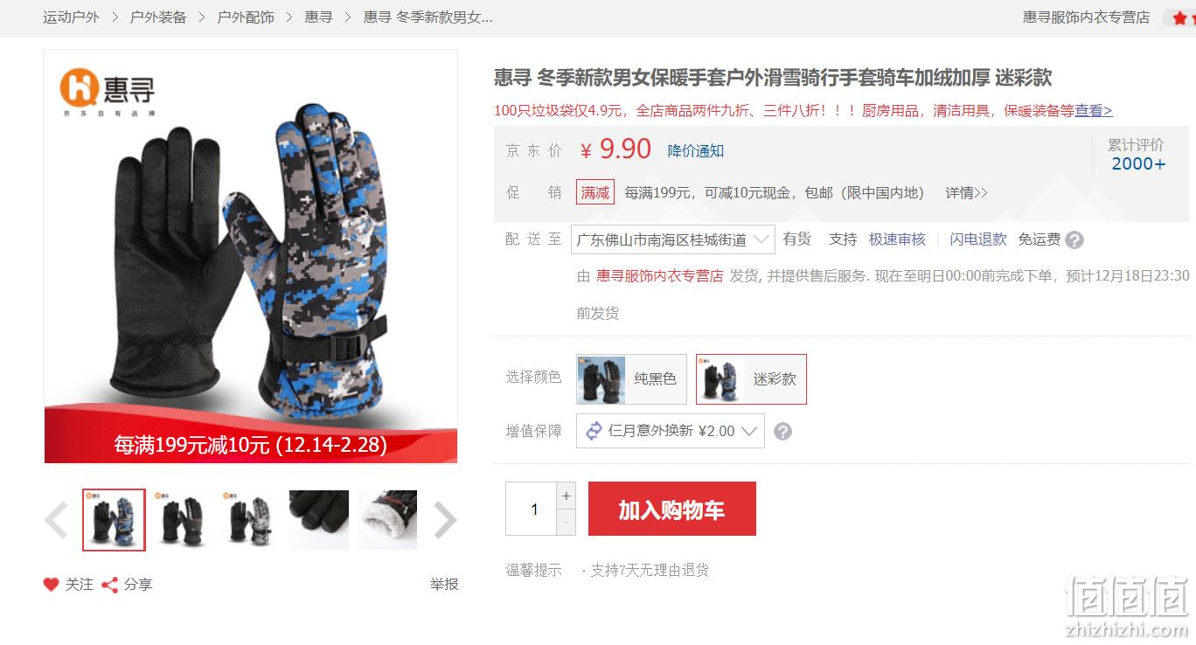
Task: Select the gray camouflage glove thumbnail
Action: tap(250, 520)
